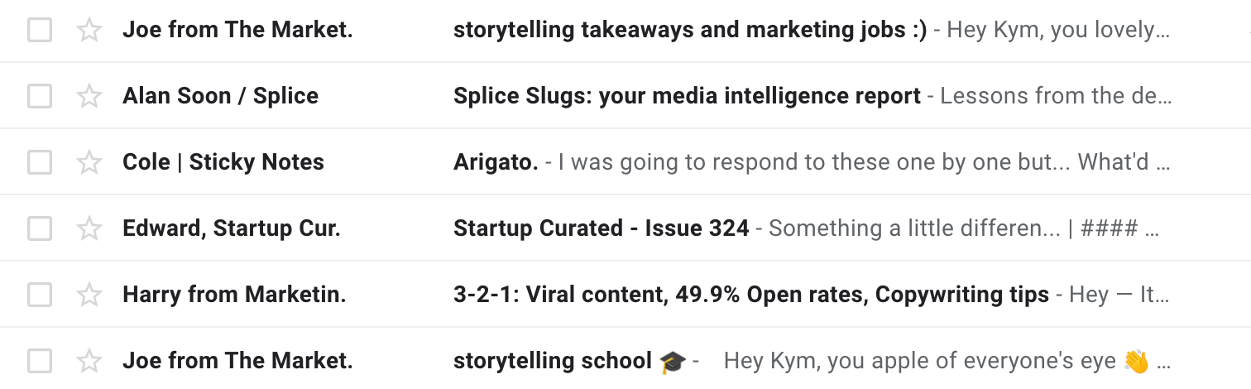
Task: Star the Harry from Marketing email
Action: click(x=89, y=295)
